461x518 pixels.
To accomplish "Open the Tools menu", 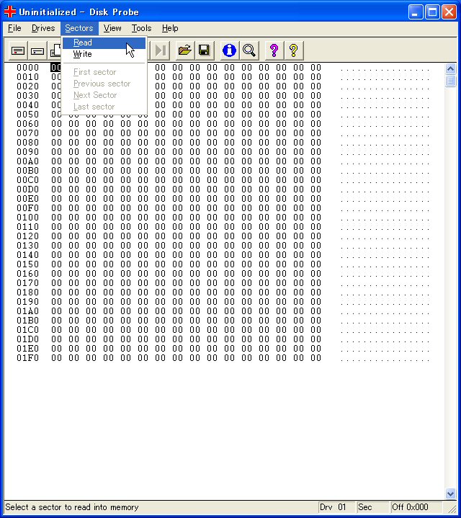I will [x=141, y=28].
